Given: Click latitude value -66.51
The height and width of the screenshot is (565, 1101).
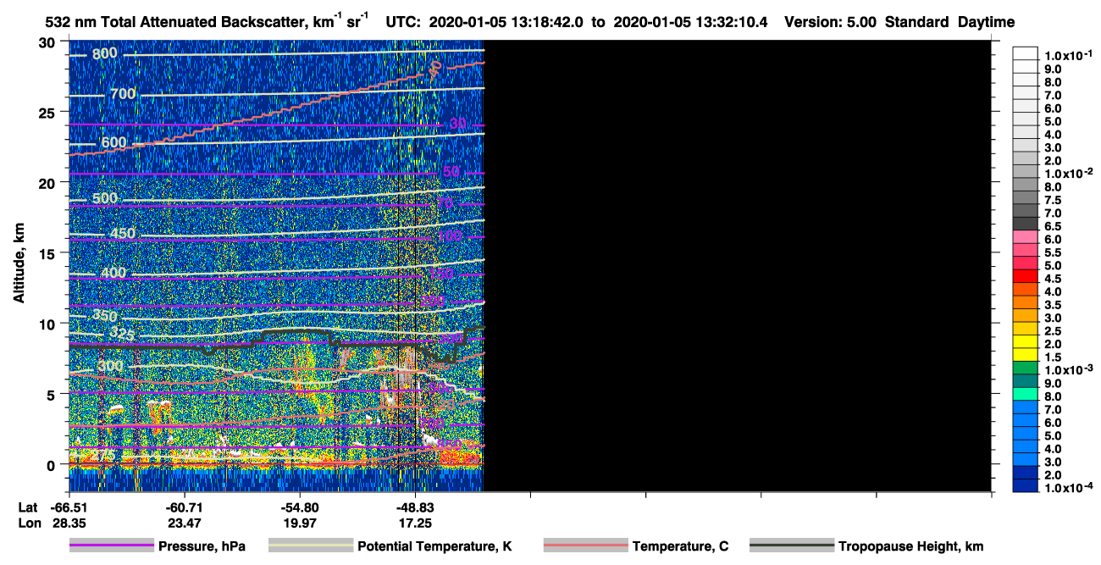Looking at the screenshot, I should (69, 507).
